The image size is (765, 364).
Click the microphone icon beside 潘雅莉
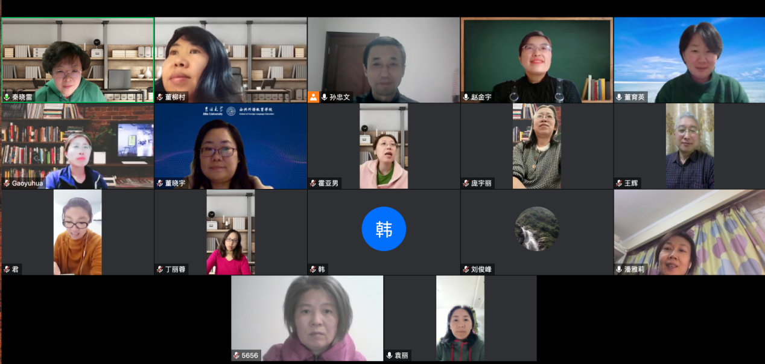pos(620,269)
